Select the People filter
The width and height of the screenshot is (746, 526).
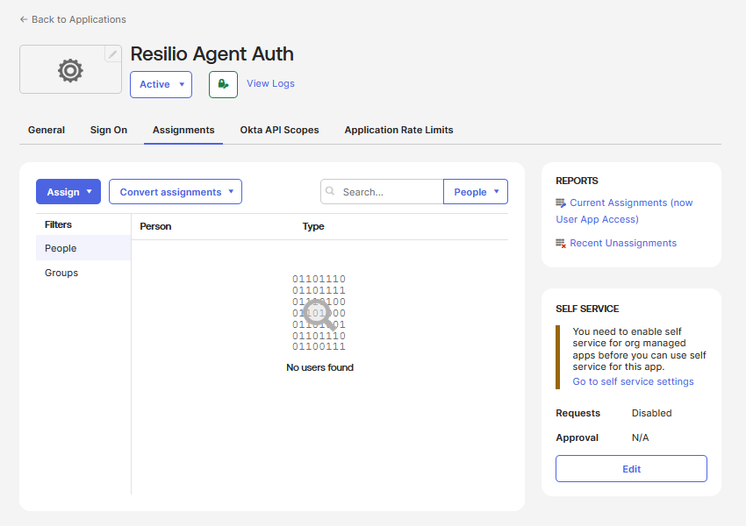[83, 248]
